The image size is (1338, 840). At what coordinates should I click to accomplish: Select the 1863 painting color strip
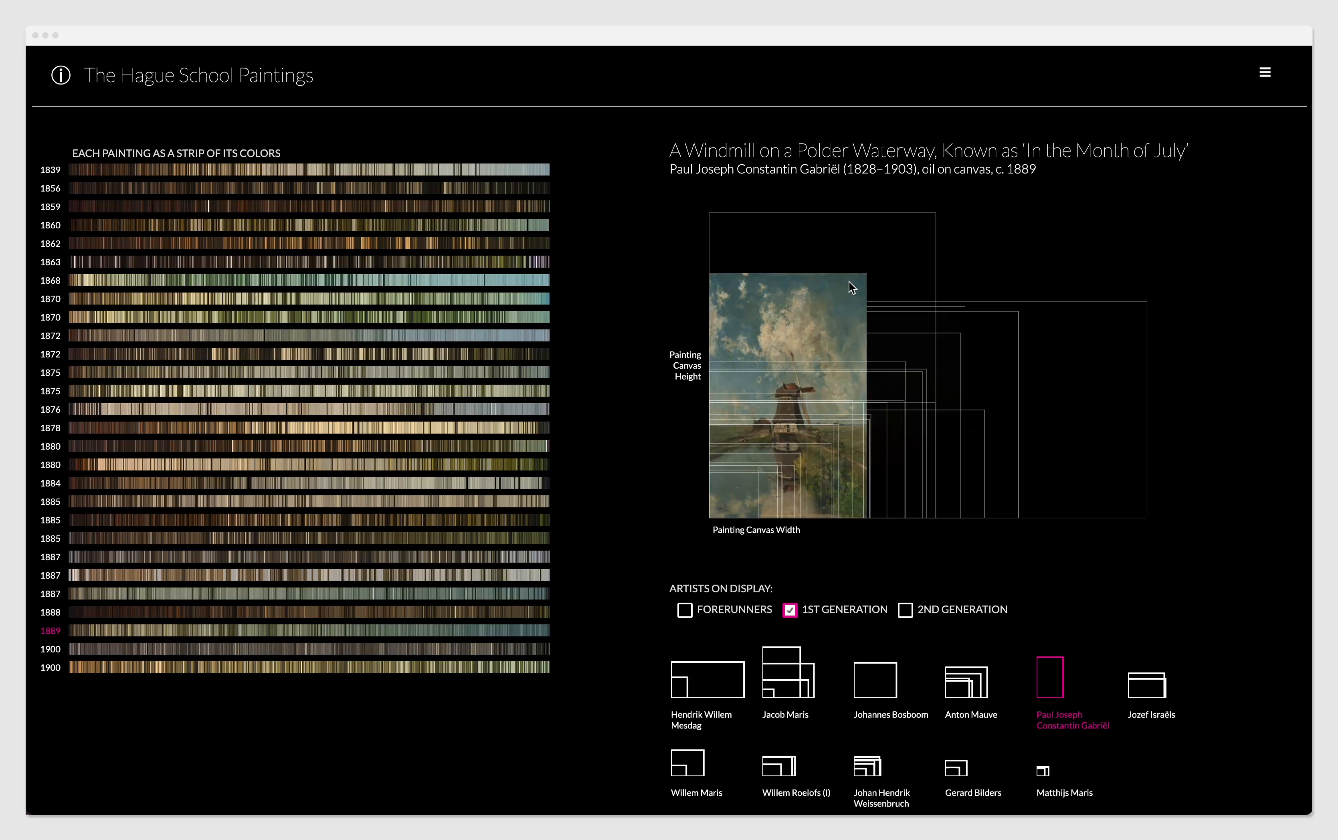tap(309, 261)
